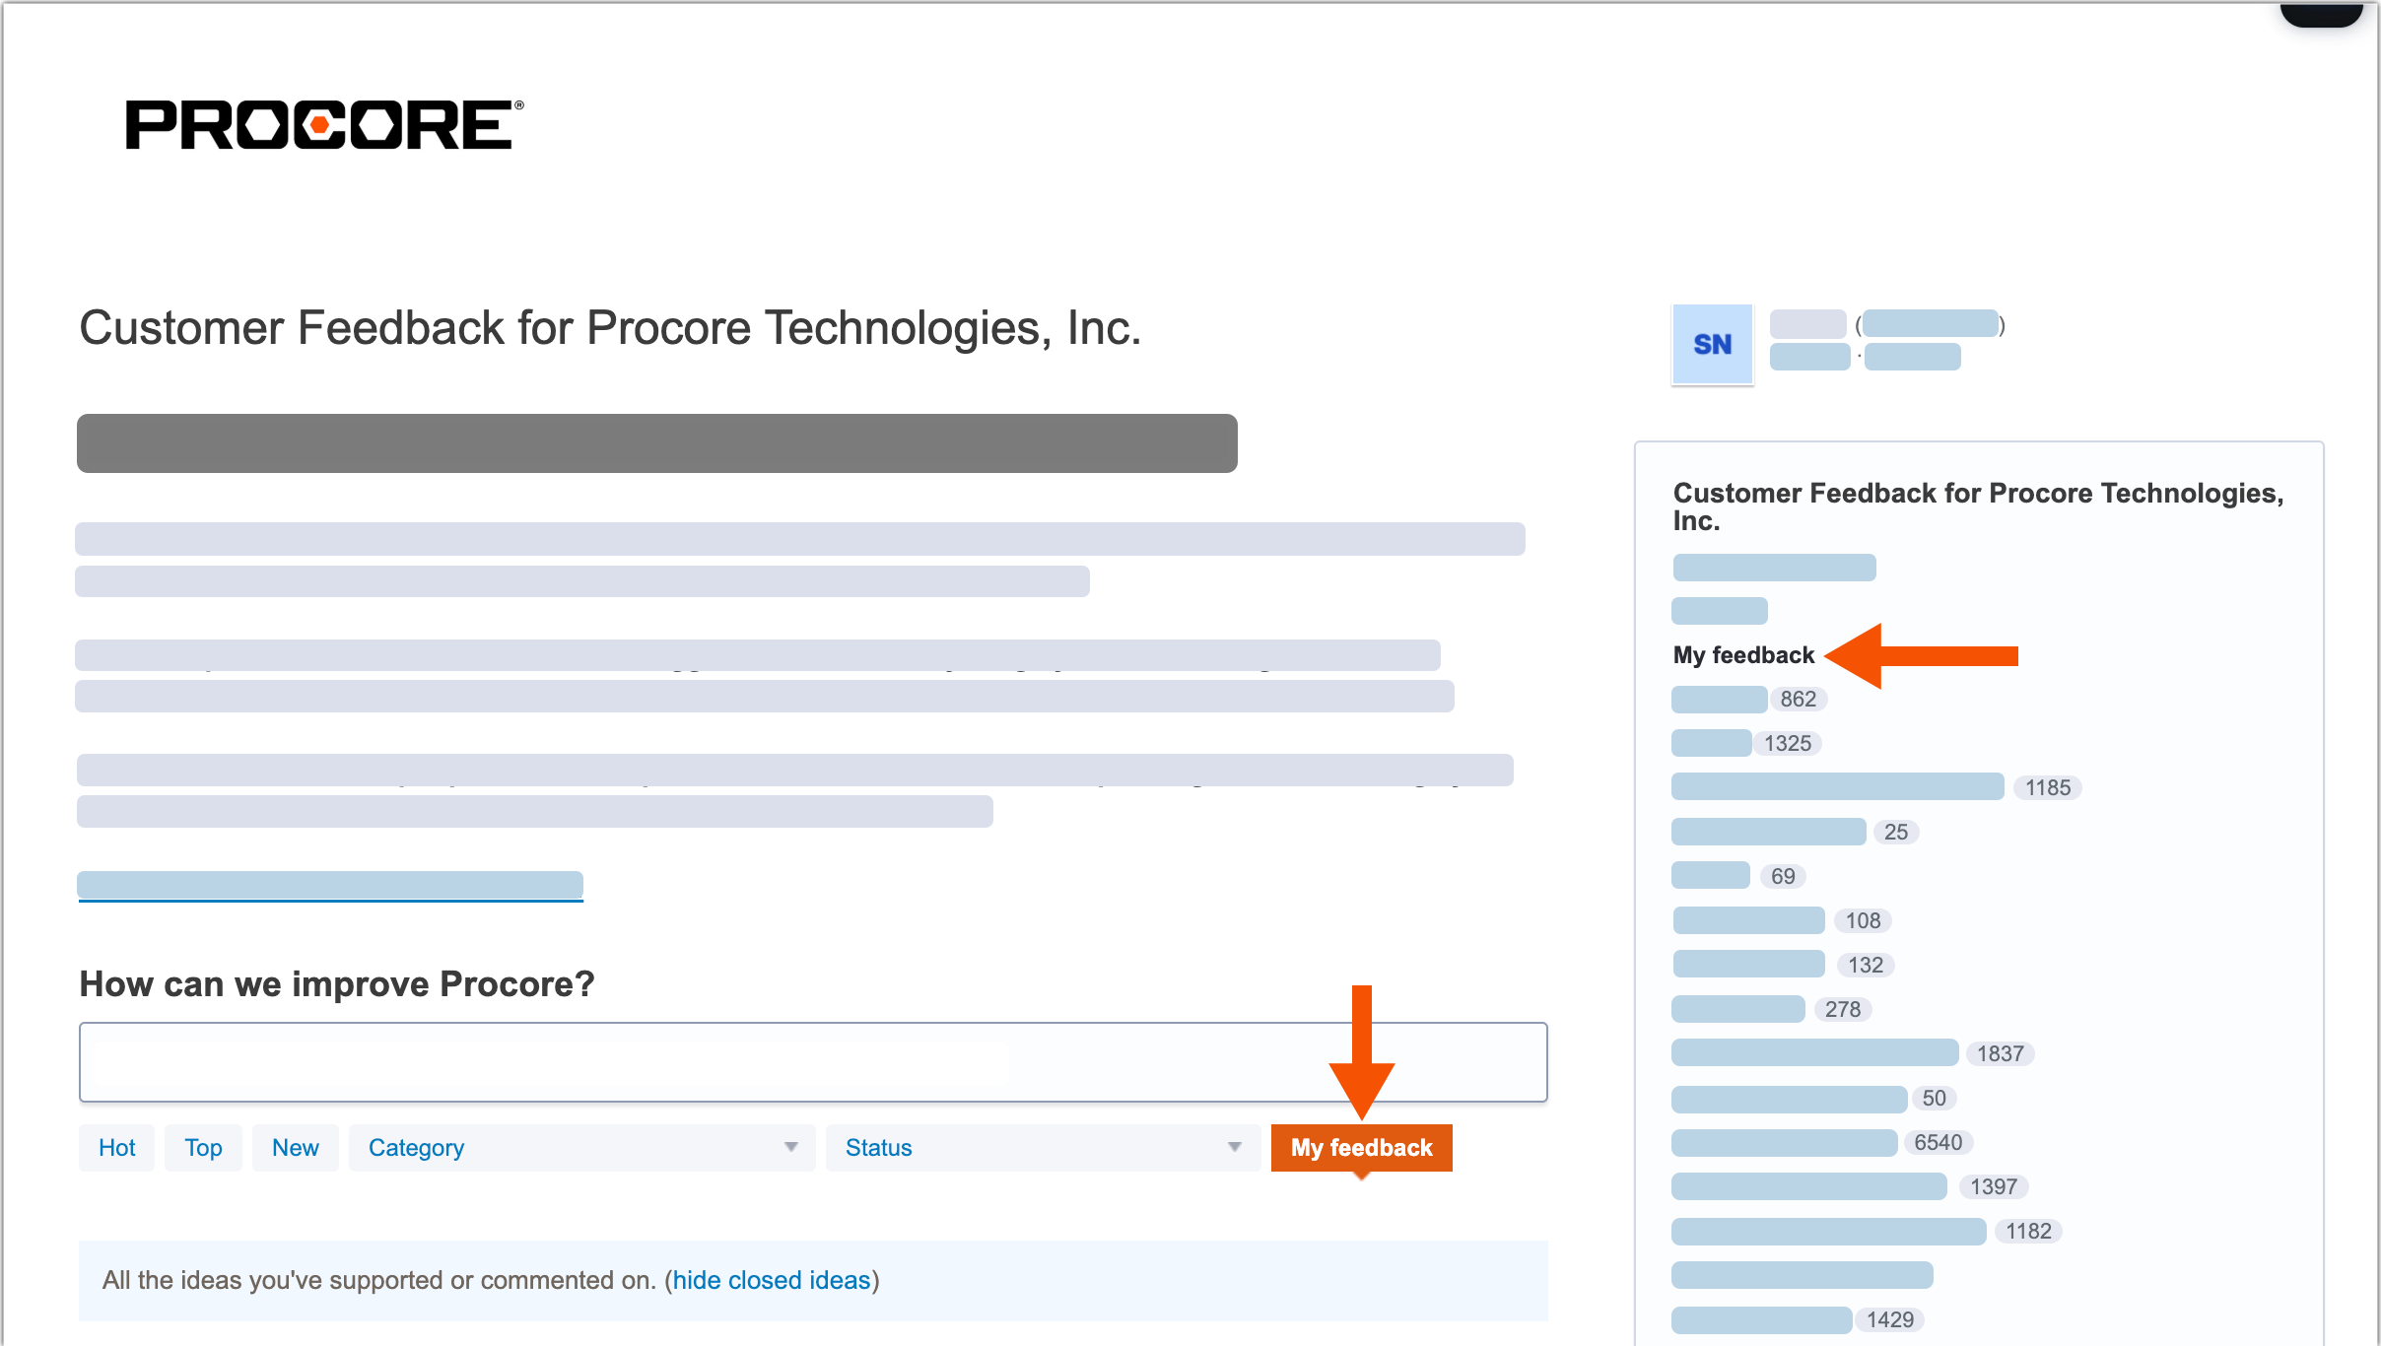Click the underlined link below the description

click(330, 885)
